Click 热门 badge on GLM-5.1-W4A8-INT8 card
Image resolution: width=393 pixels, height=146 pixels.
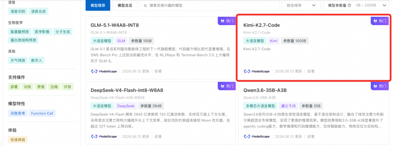click(227, 21)
